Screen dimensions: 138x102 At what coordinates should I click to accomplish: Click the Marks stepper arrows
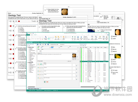point(41,51)
